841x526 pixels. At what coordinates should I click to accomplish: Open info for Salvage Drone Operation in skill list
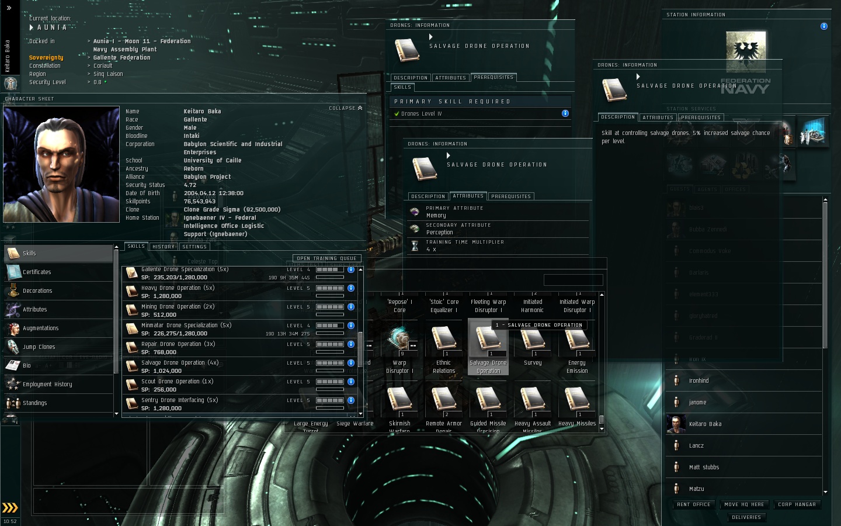[x=351, y=363]
